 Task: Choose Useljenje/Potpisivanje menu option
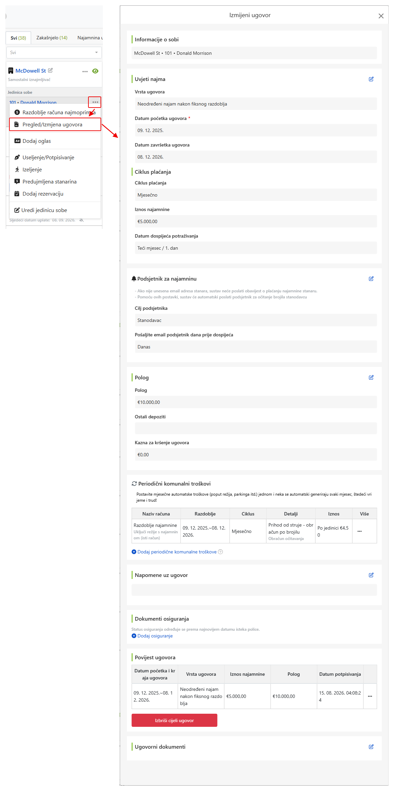click(55, 157)
